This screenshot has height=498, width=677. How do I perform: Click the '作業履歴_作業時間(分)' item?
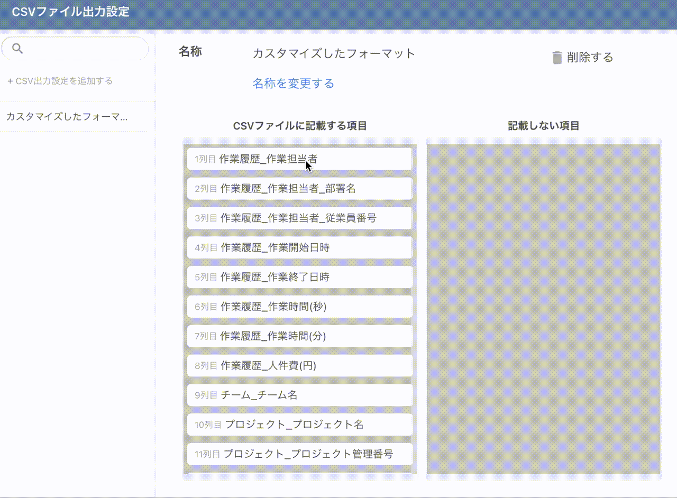[x=299, y=336]
